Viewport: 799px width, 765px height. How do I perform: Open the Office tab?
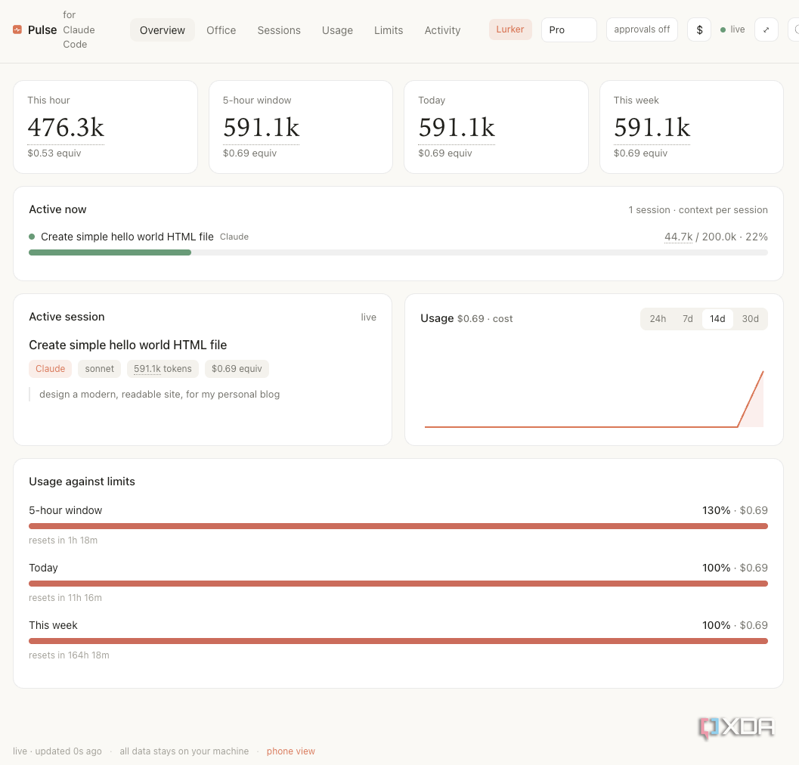pos(221,30)
